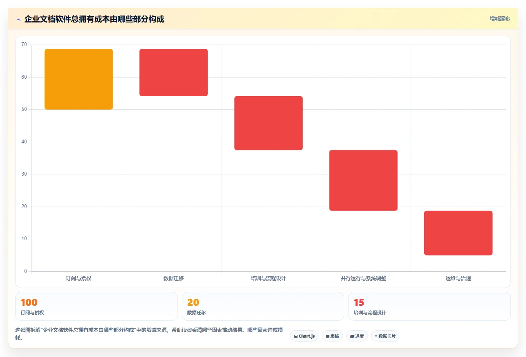Click x-axis label 数据迁移
The width and height of the screenshot is (526, 357).
174,278
